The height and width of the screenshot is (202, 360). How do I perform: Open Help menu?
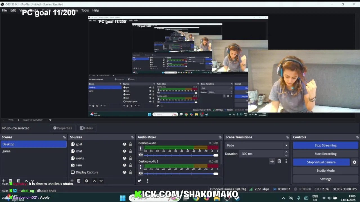(x=96, y=10)
